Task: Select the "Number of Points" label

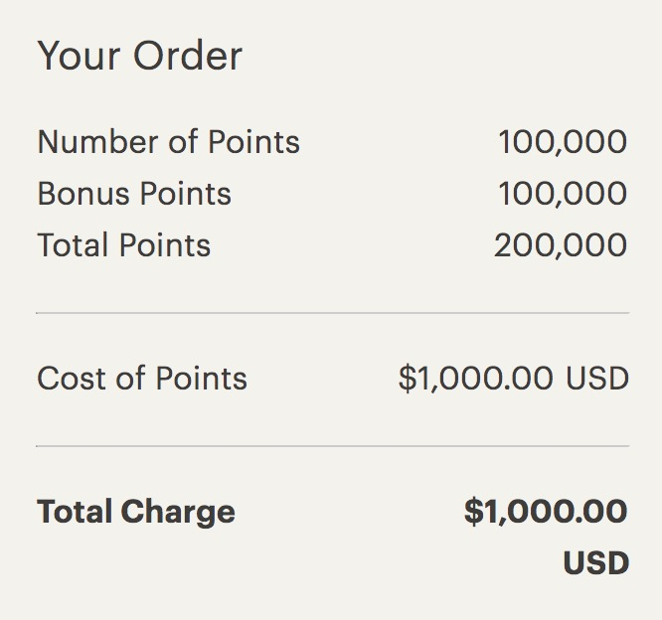Action: point(168,142)
